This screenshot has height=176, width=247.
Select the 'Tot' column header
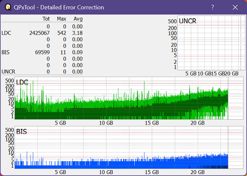(x=46, y=19)
